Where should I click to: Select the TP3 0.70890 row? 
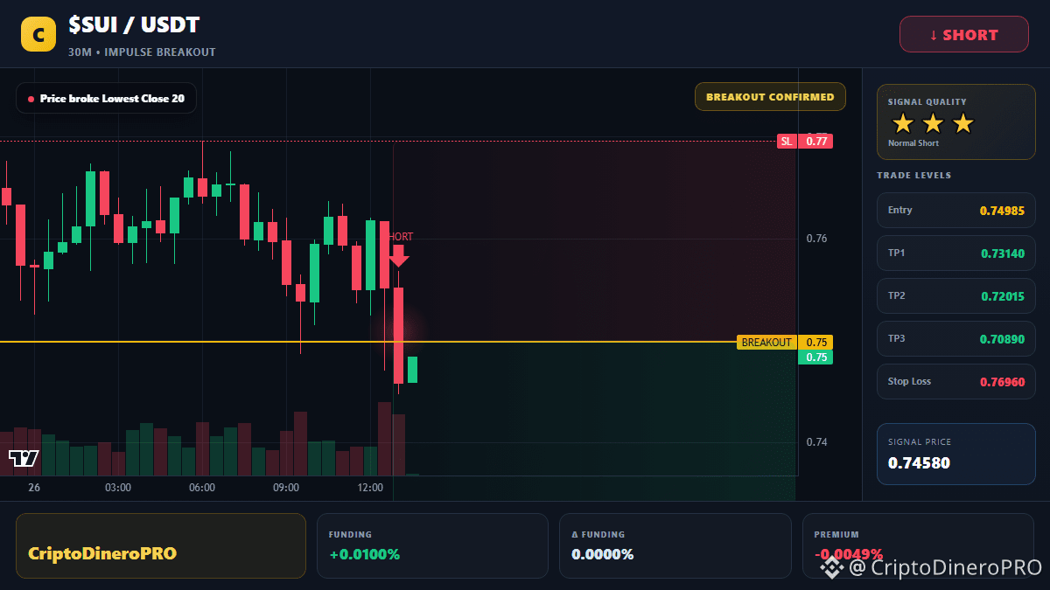[956, 338]
